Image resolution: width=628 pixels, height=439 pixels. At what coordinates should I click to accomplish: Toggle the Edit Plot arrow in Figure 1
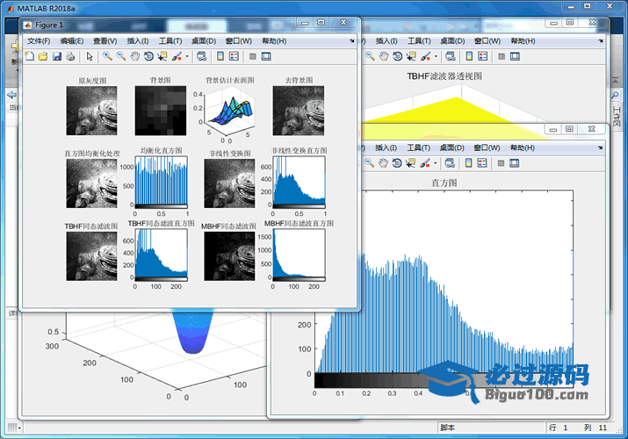point(90,56)
